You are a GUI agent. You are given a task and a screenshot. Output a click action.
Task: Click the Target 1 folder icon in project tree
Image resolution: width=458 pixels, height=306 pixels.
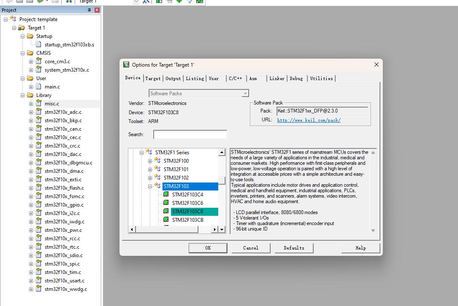click(x=22, y=28)
